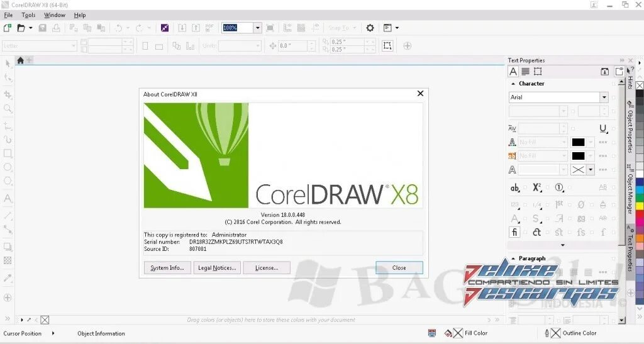Click the Fill Color bucket icon in status bar
Image resolution: width=644 pixels, height=344 pixels.
(x=448, y=333)
